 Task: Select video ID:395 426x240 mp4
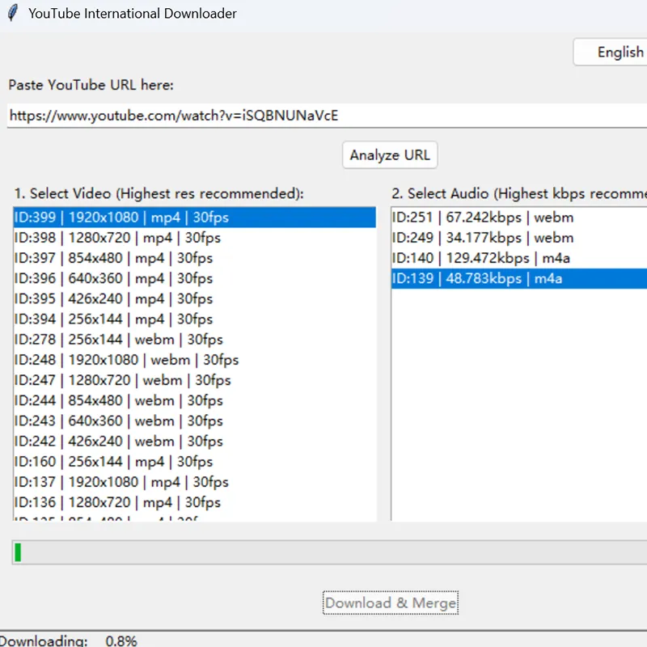pos(195,298)
